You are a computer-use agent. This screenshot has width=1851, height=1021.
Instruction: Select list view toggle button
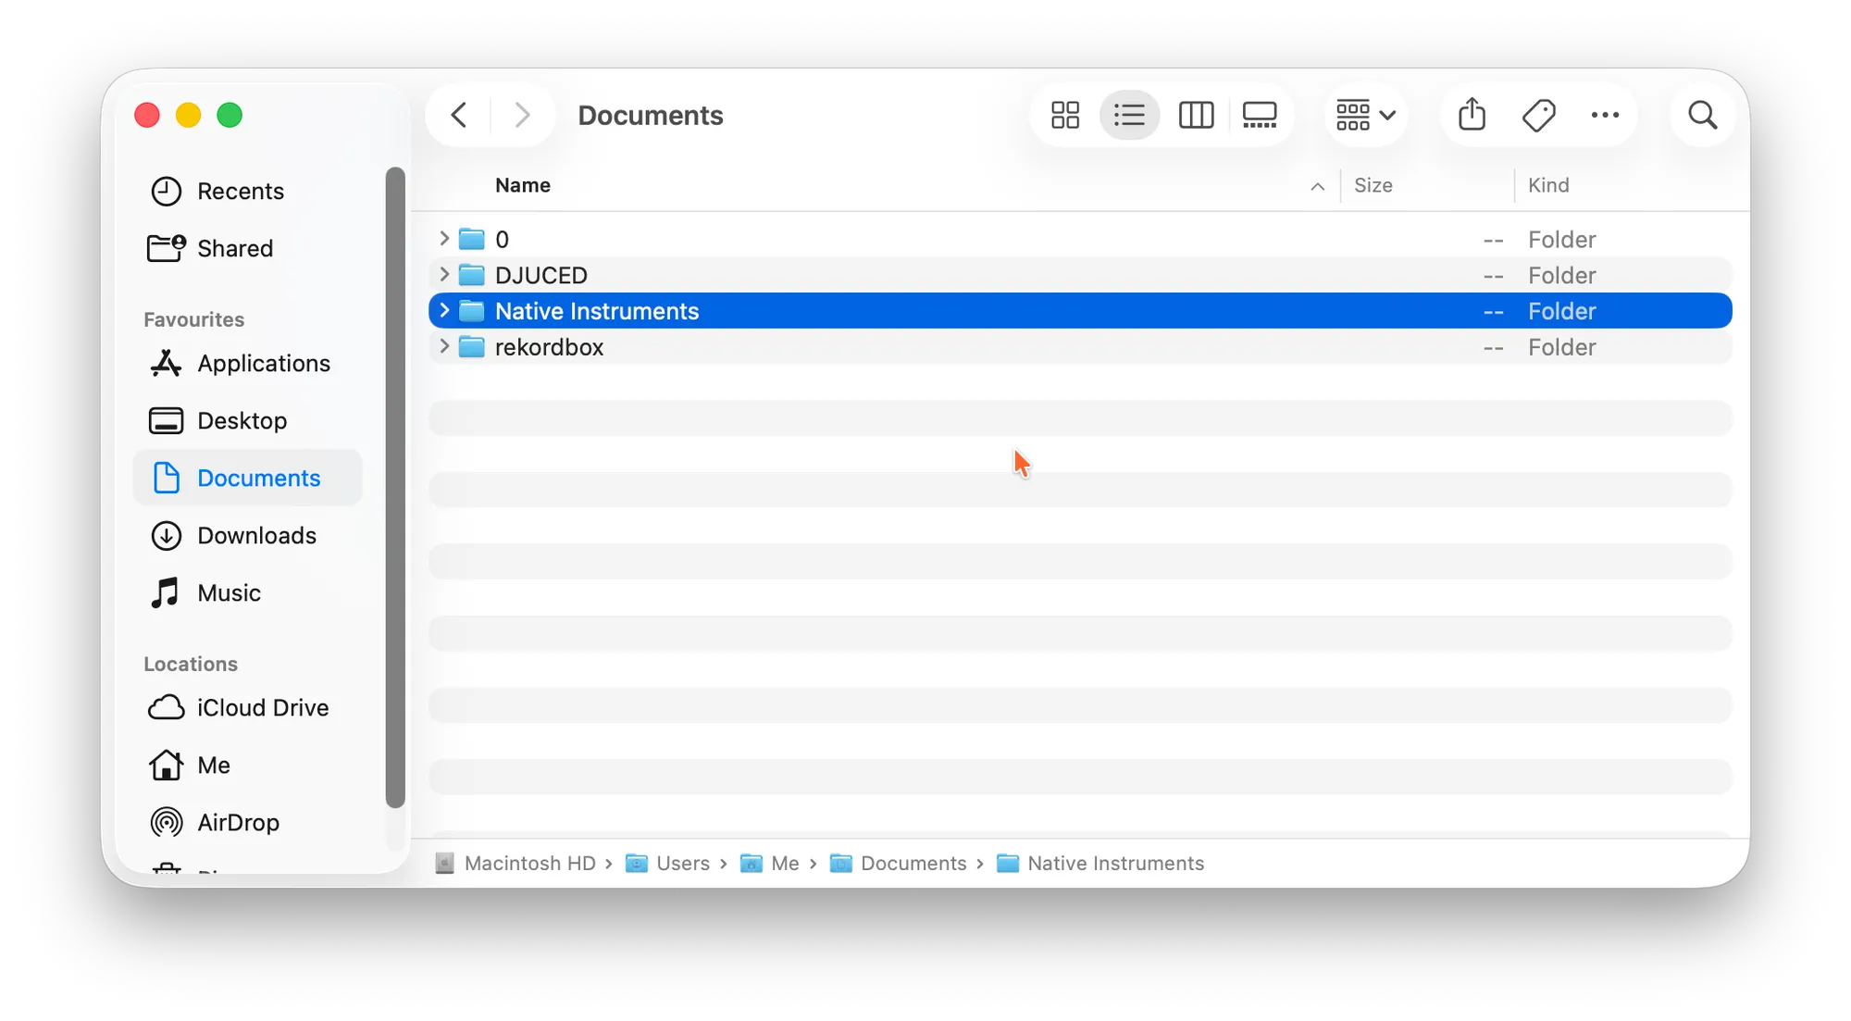1129,116
